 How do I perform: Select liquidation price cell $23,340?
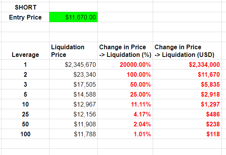tap(74, 74)
